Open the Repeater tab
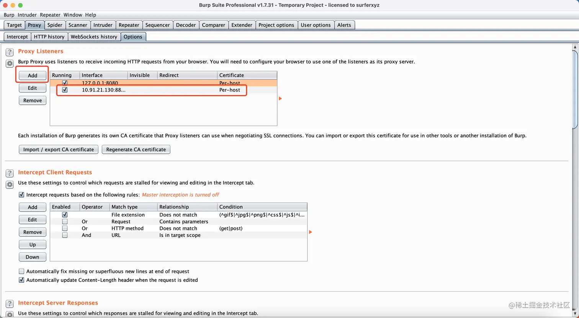 (129, 25)
